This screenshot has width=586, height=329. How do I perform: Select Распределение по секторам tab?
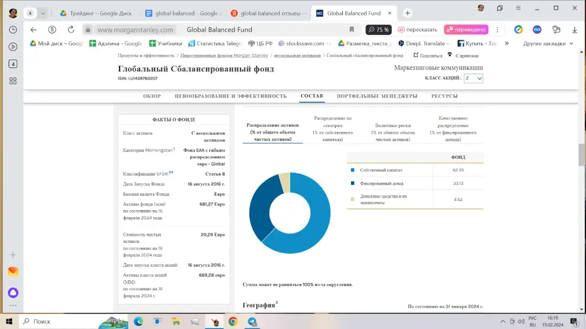(x=332, y=129)
